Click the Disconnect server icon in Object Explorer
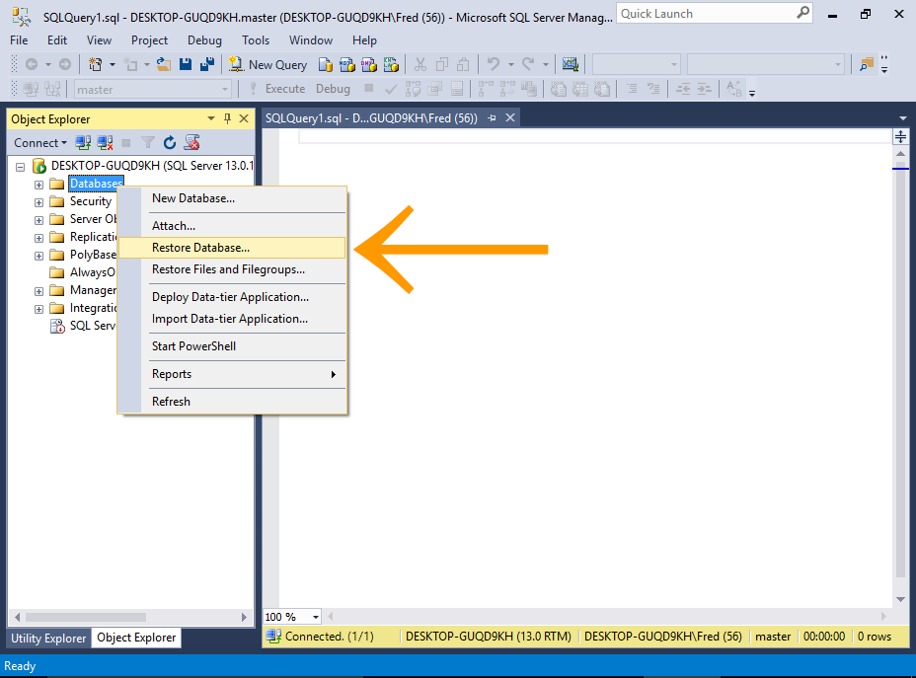 (x=105, y=143)
